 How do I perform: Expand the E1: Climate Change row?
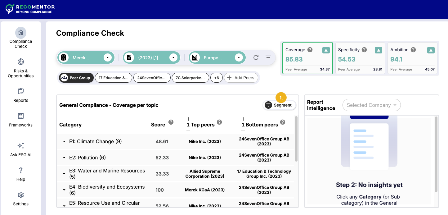click(64, 141)
